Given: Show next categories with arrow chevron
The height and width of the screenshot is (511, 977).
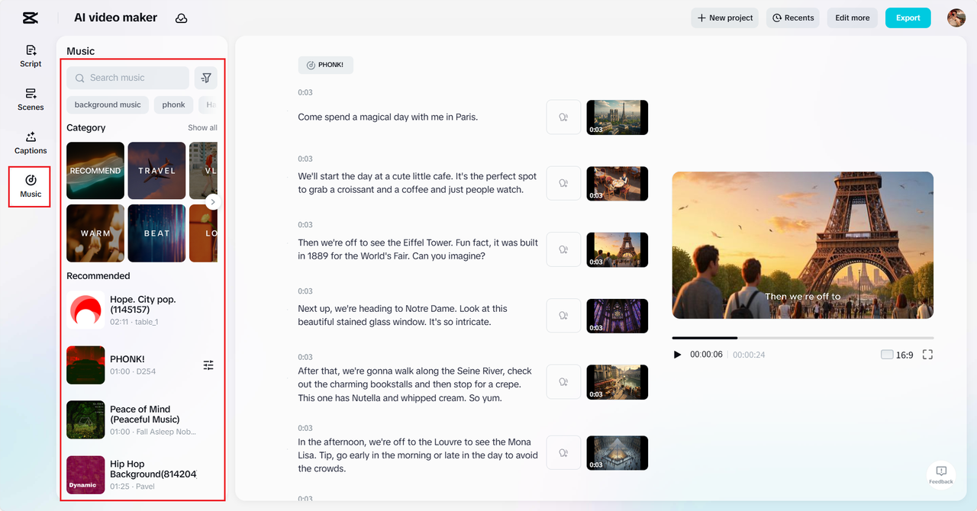Looking at the screenshot, I should 213,202.
